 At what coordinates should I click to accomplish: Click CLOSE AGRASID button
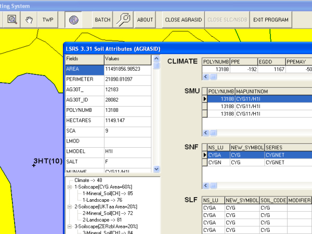coord(184,20)
